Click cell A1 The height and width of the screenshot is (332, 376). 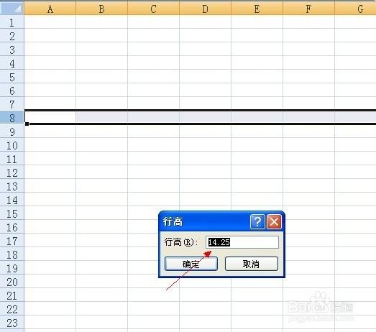click(x=50, y=22)
